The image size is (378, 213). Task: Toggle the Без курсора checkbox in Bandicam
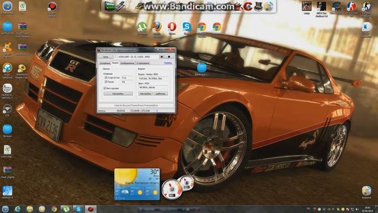pos(105,88)
